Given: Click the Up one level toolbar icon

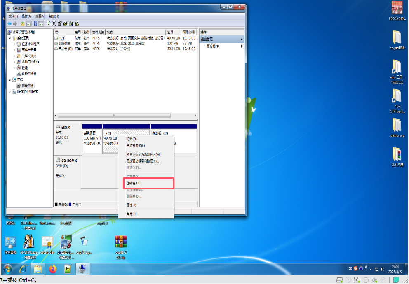Looking at the screenshot, I should click(23, 23).
